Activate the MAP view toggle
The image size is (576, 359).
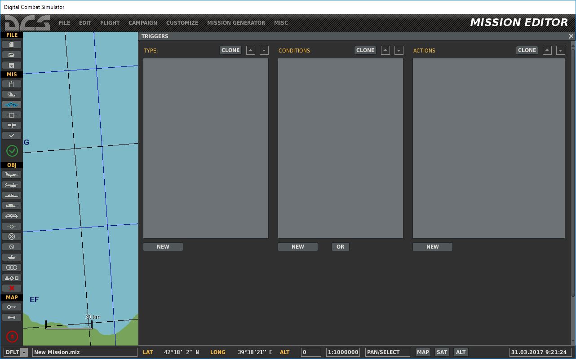(x=423, y=352)
